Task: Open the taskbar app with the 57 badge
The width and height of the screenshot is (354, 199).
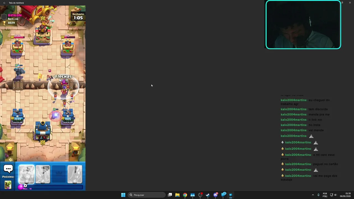Action: coord(223,195)
